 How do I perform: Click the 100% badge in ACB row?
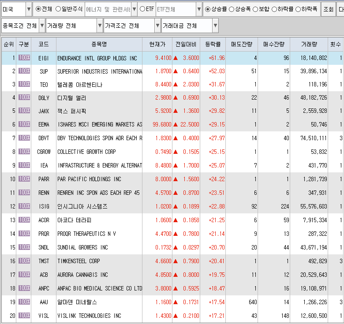point(24,274)
